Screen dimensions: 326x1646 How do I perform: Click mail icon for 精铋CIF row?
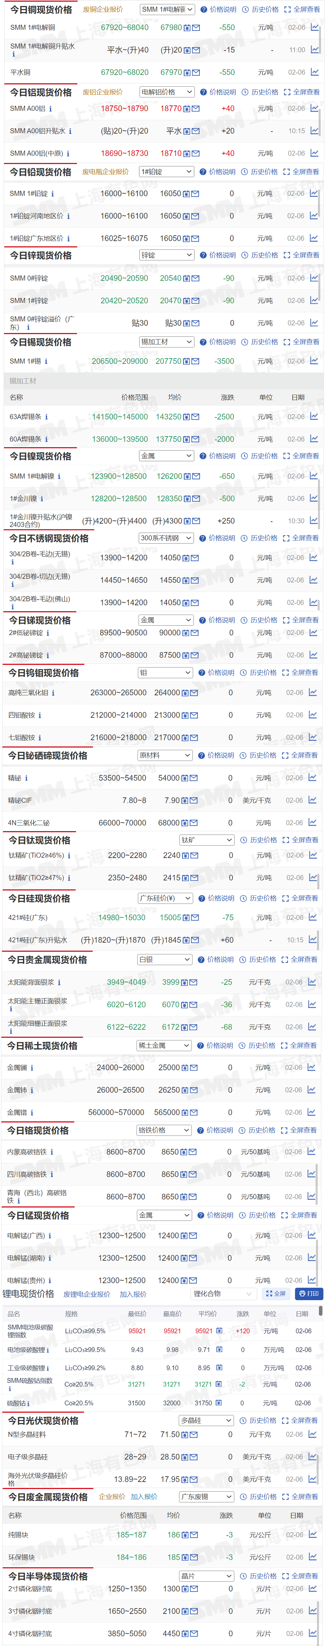click(194, 801)
